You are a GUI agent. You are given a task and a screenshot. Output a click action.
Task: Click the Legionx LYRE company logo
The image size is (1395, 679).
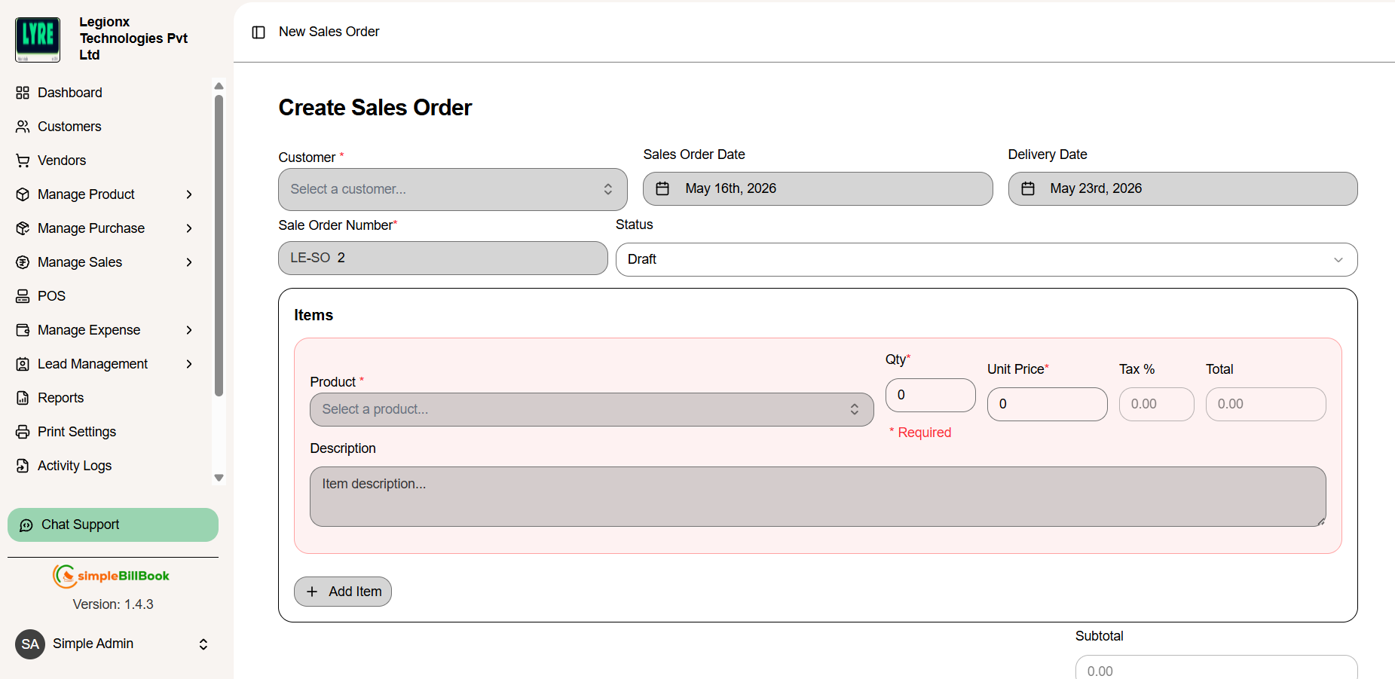38,39
